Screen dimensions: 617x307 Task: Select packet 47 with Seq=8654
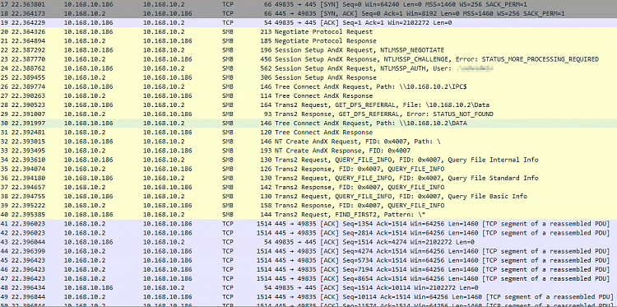tap(308, 279)
